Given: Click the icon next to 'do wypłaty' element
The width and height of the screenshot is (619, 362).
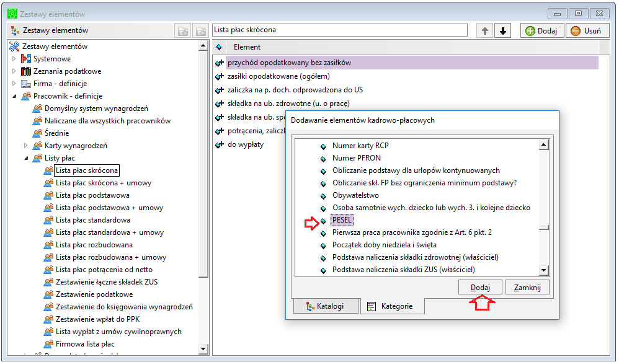Looking at the screenshot, I should tap(219, 144).
